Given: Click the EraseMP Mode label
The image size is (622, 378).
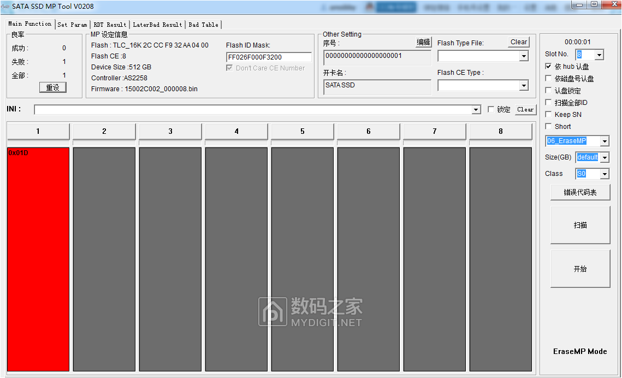Looking at the screenshot, I should click(580, 351).
